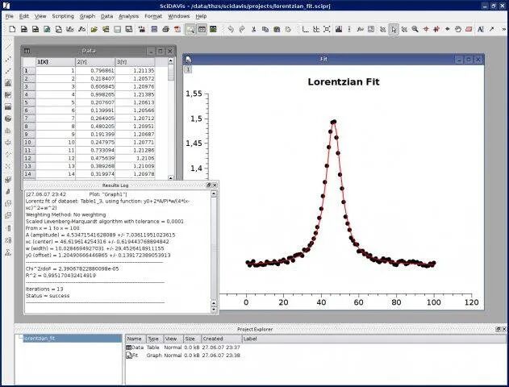Close the Results Log panel
Image resolution: width=509 pixels, height=387 pixels.
[x=215, y=185]
